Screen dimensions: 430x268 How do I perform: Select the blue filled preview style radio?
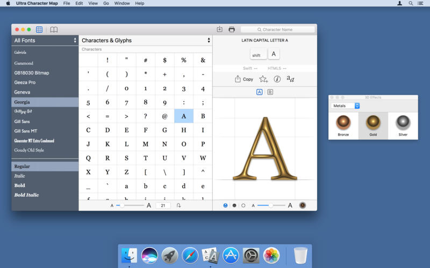(x=225, y=205)
